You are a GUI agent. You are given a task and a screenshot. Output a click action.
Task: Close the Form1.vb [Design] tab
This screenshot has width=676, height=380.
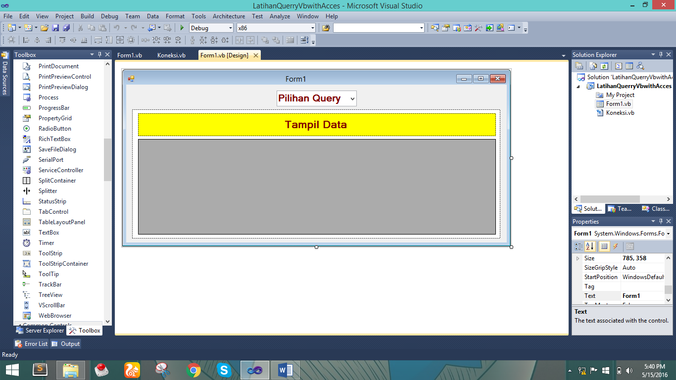pyautogui.click(x=256, y=55)
